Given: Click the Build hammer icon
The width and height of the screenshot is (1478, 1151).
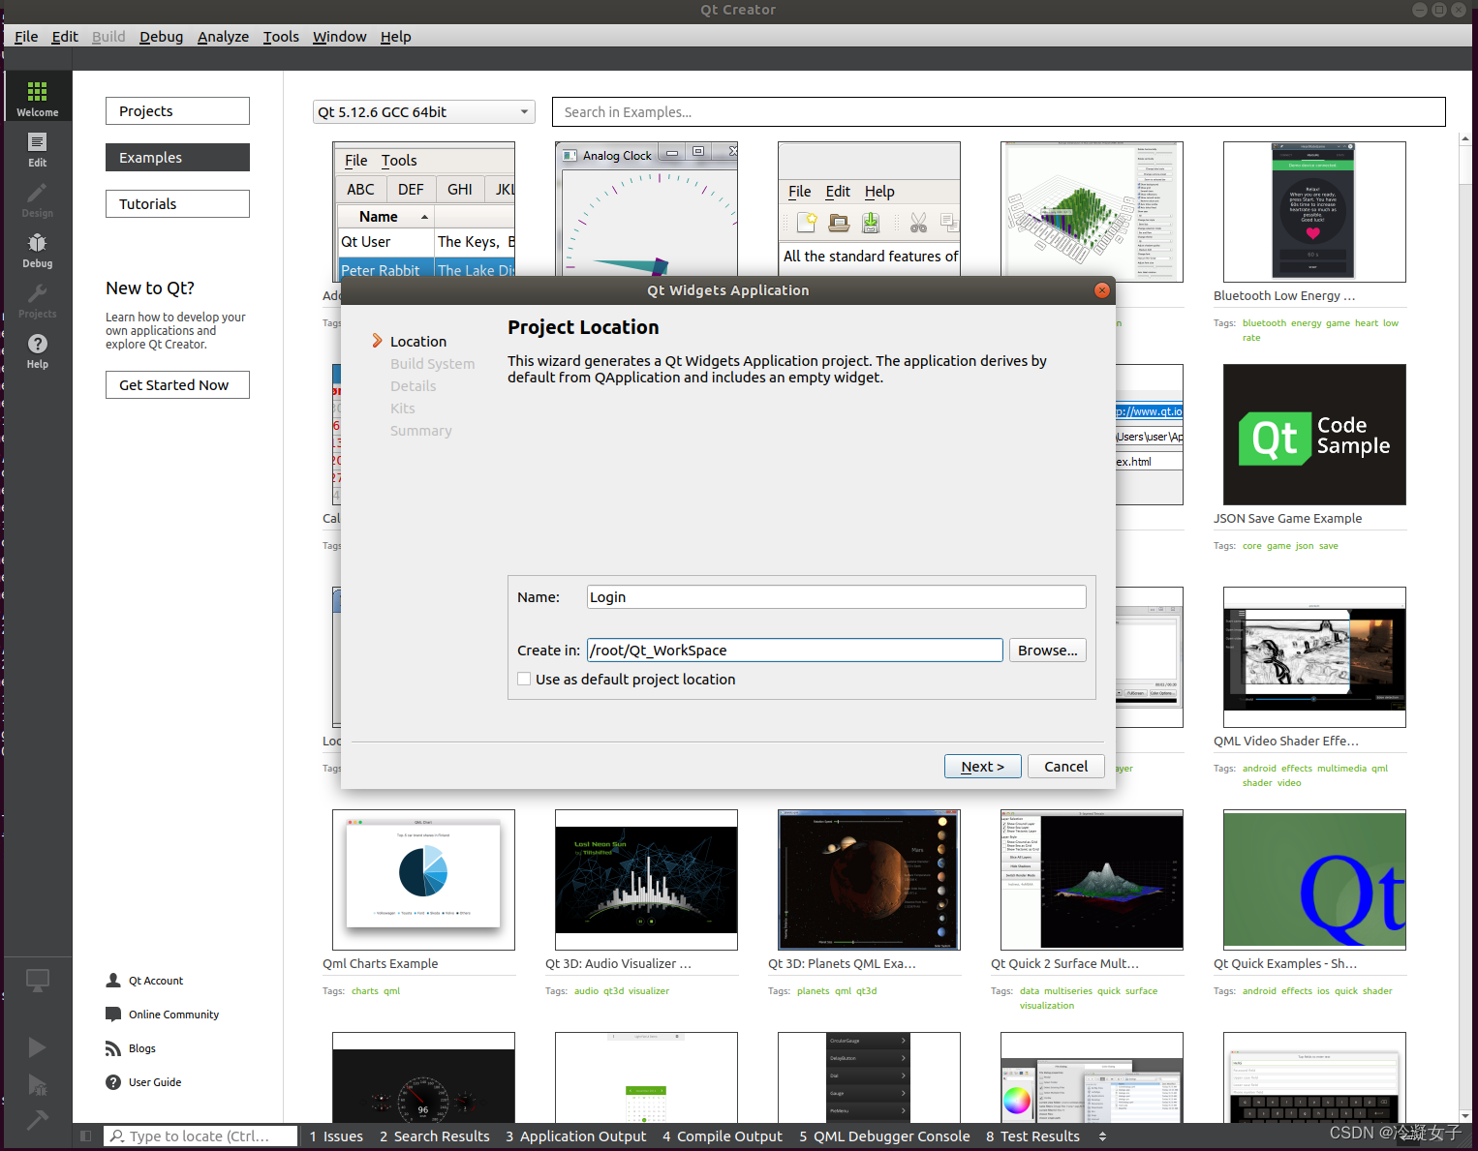Looking at the screenshot, I should [37, 1120].
